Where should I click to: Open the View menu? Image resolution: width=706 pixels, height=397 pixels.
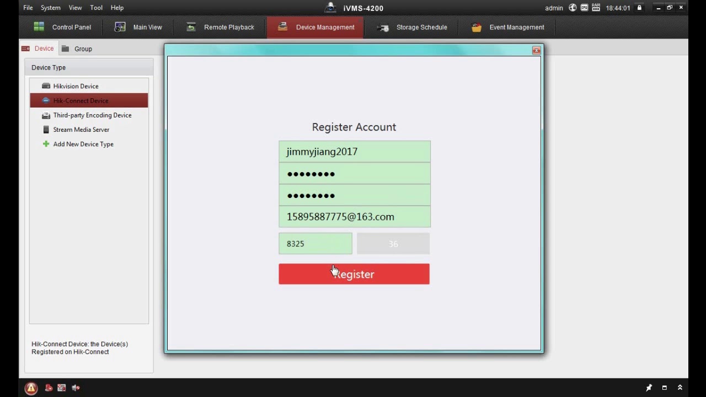pyautogui.click(x=76, y=8)
